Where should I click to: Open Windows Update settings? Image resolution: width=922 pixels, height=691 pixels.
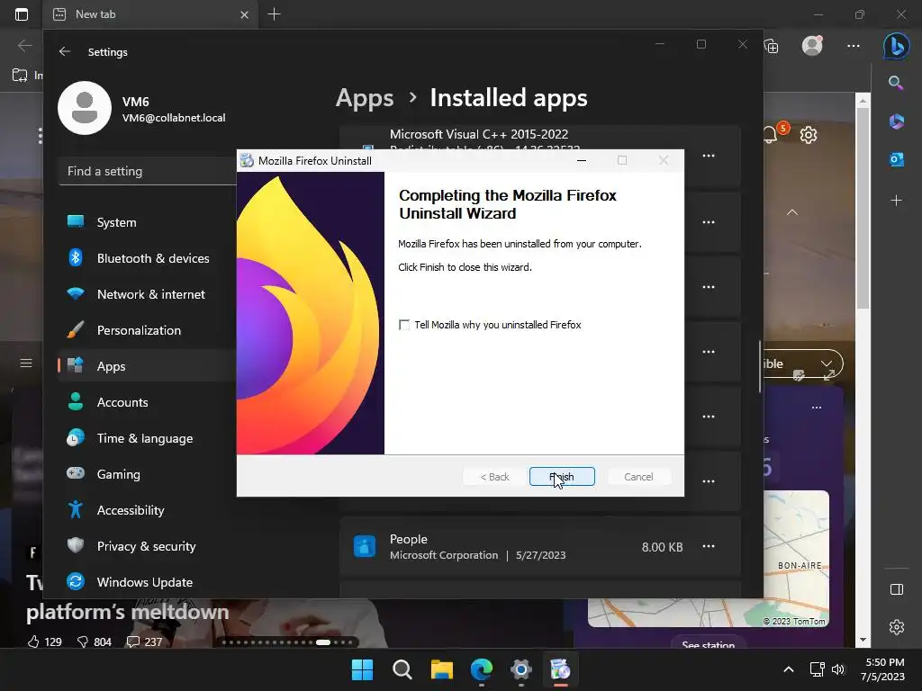[x=147, y=582]
